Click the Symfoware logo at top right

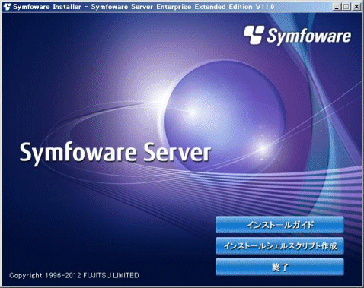pyautogui.click(x=298, y=36)
